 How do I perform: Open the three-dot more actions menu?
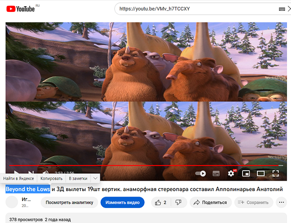pyautogui.click(x=281, y=202)
